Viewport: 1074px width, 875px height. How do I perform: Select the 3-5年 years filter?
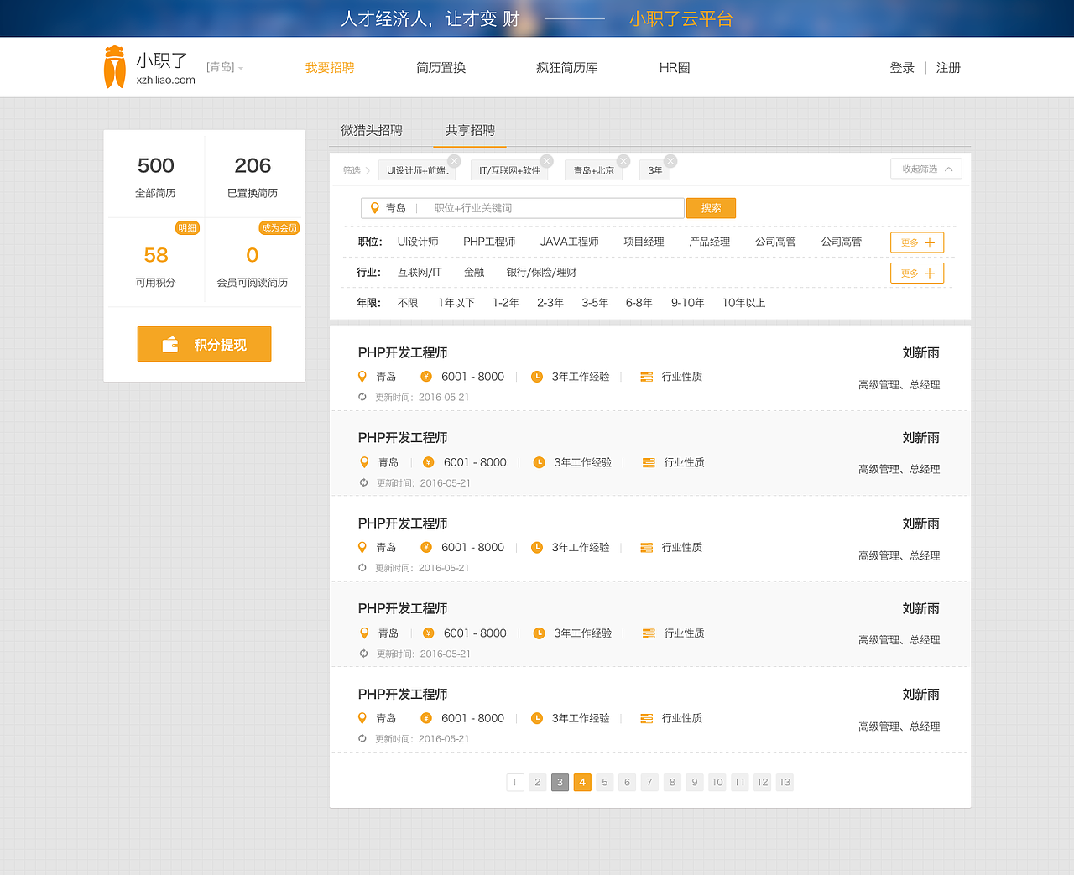click(595, 303)
